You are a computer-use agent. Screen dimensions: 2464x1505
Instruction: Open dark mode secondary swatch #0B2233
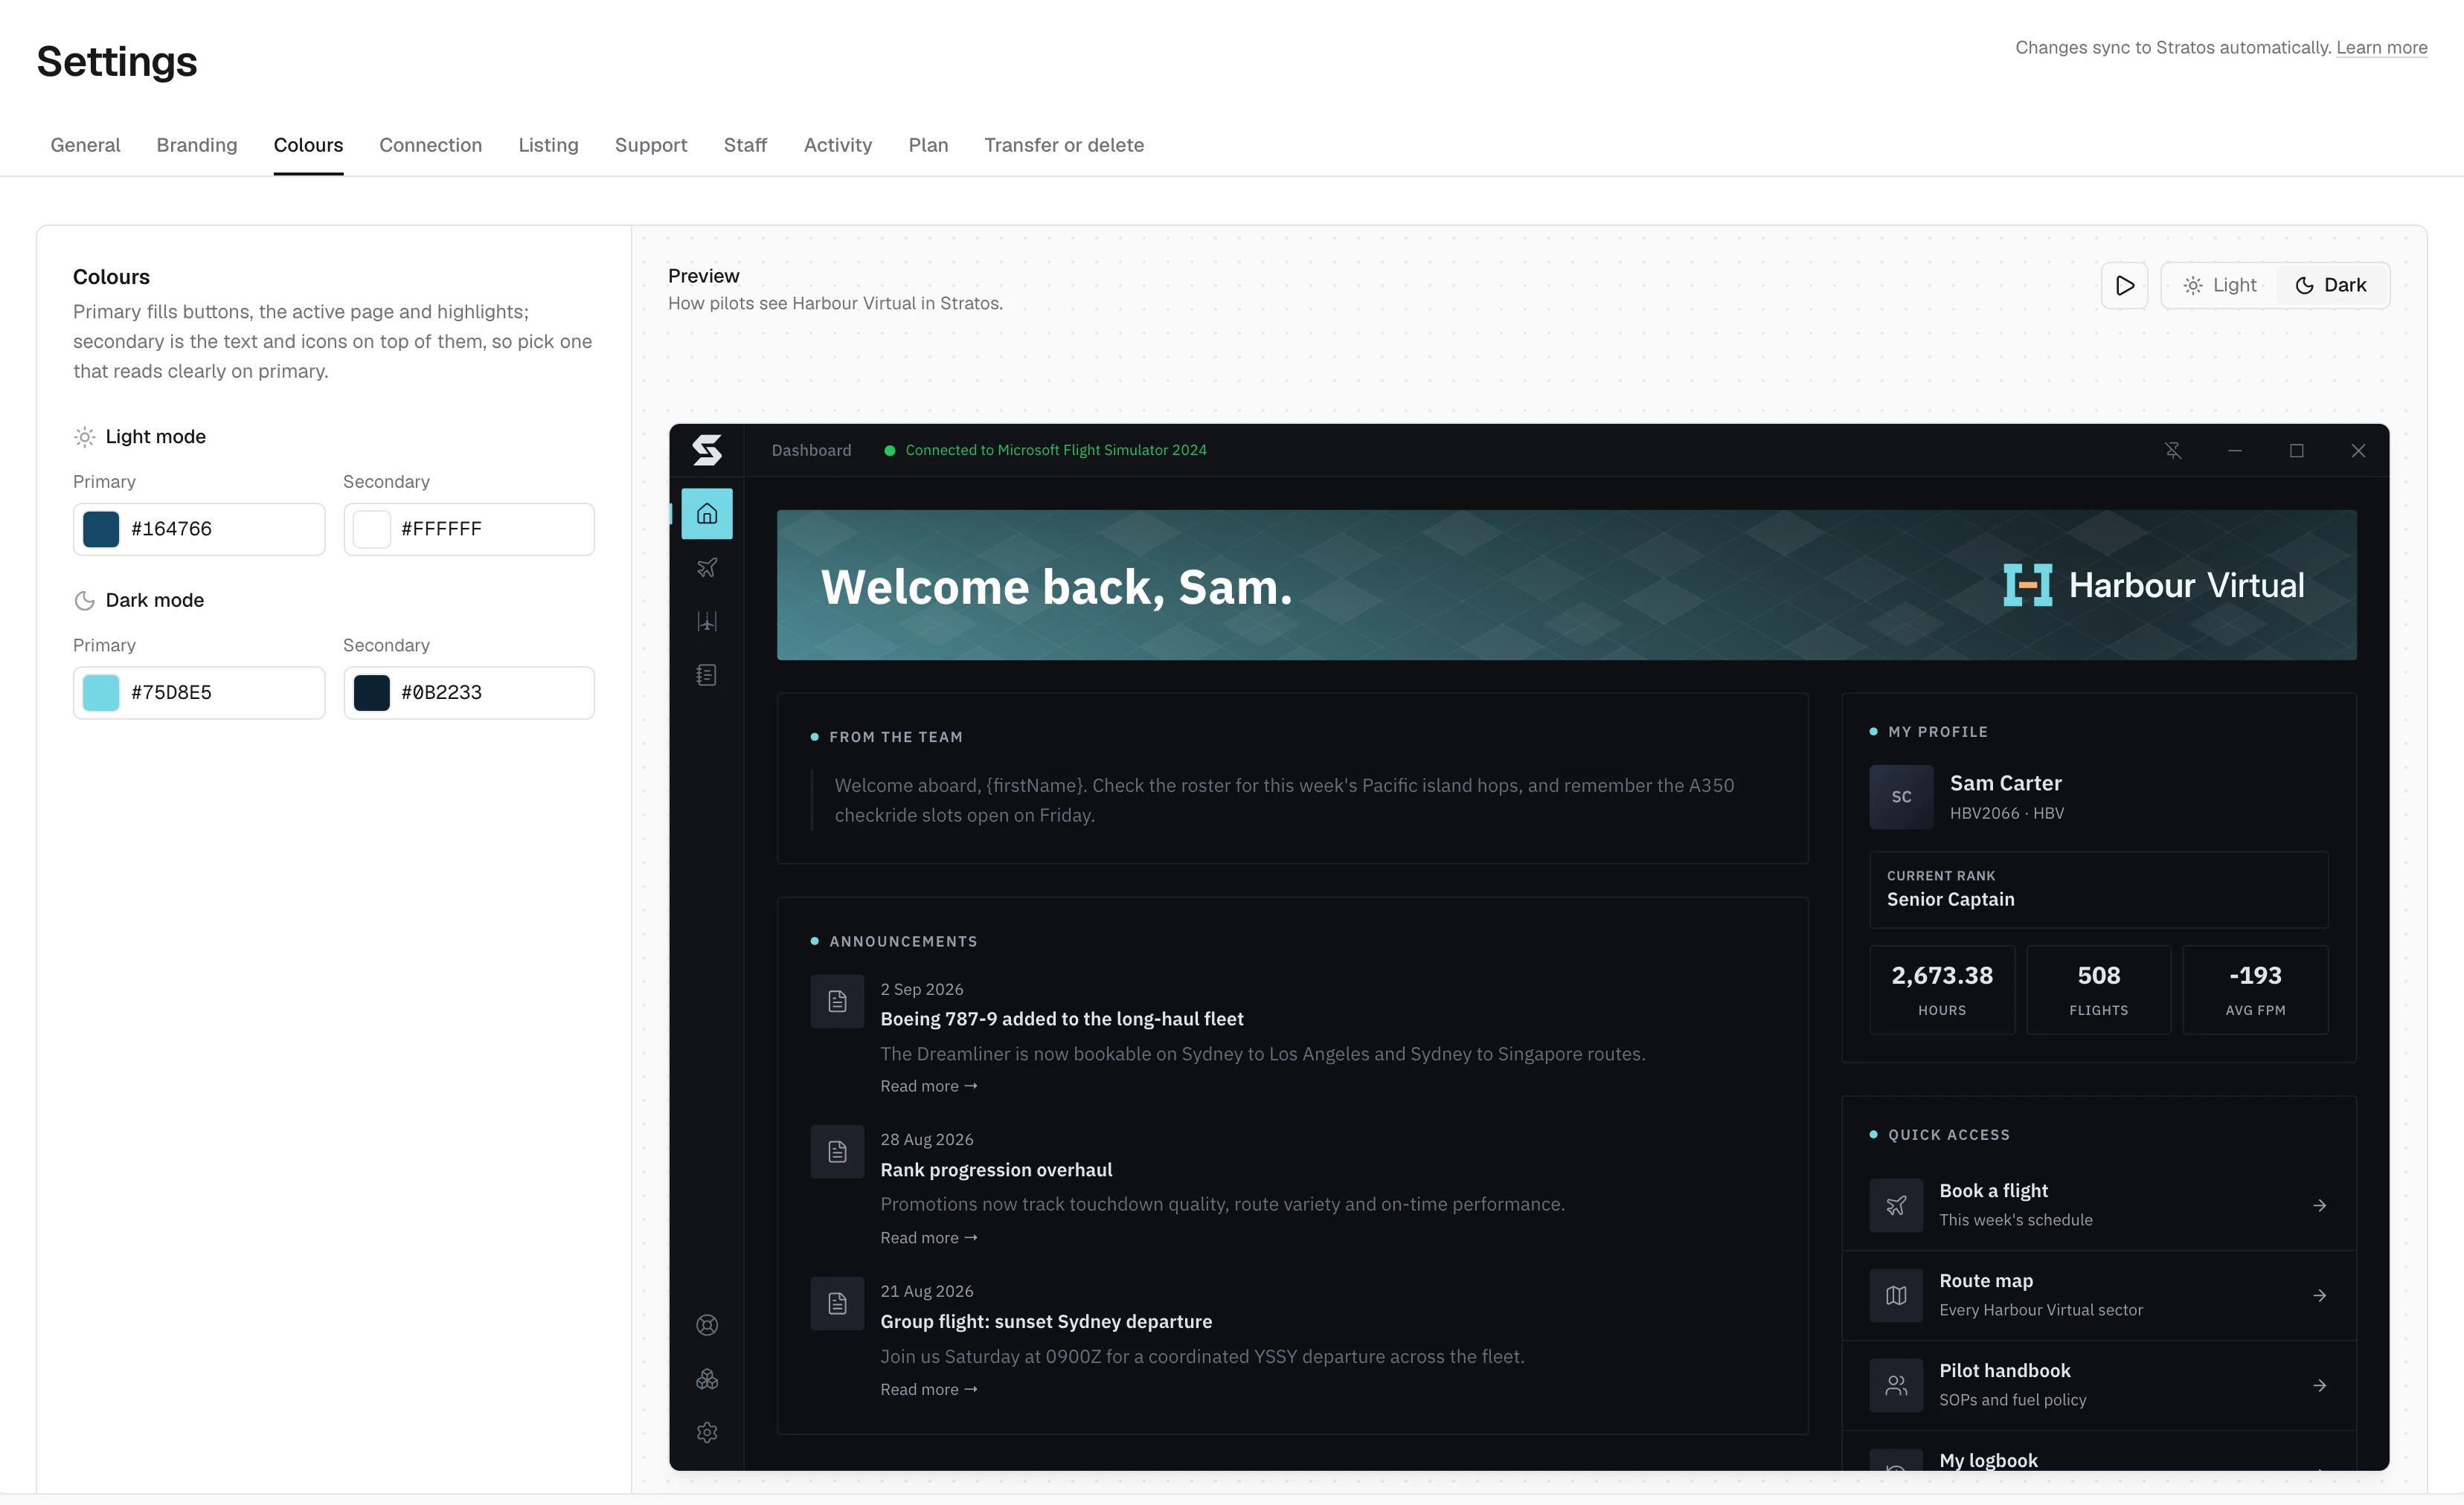[x=371, y=692]
